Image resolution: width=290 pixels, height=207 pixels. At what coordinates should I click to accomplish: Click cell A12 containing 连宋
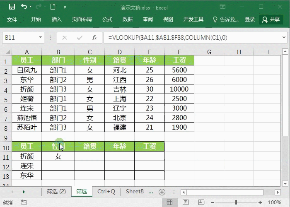(x=27, y=166)
